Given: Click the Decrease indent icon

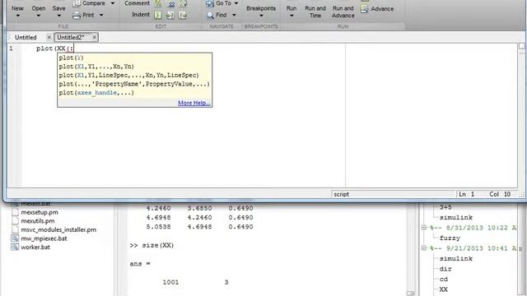Looking at the screenshot, I should (x=183, y=15).
